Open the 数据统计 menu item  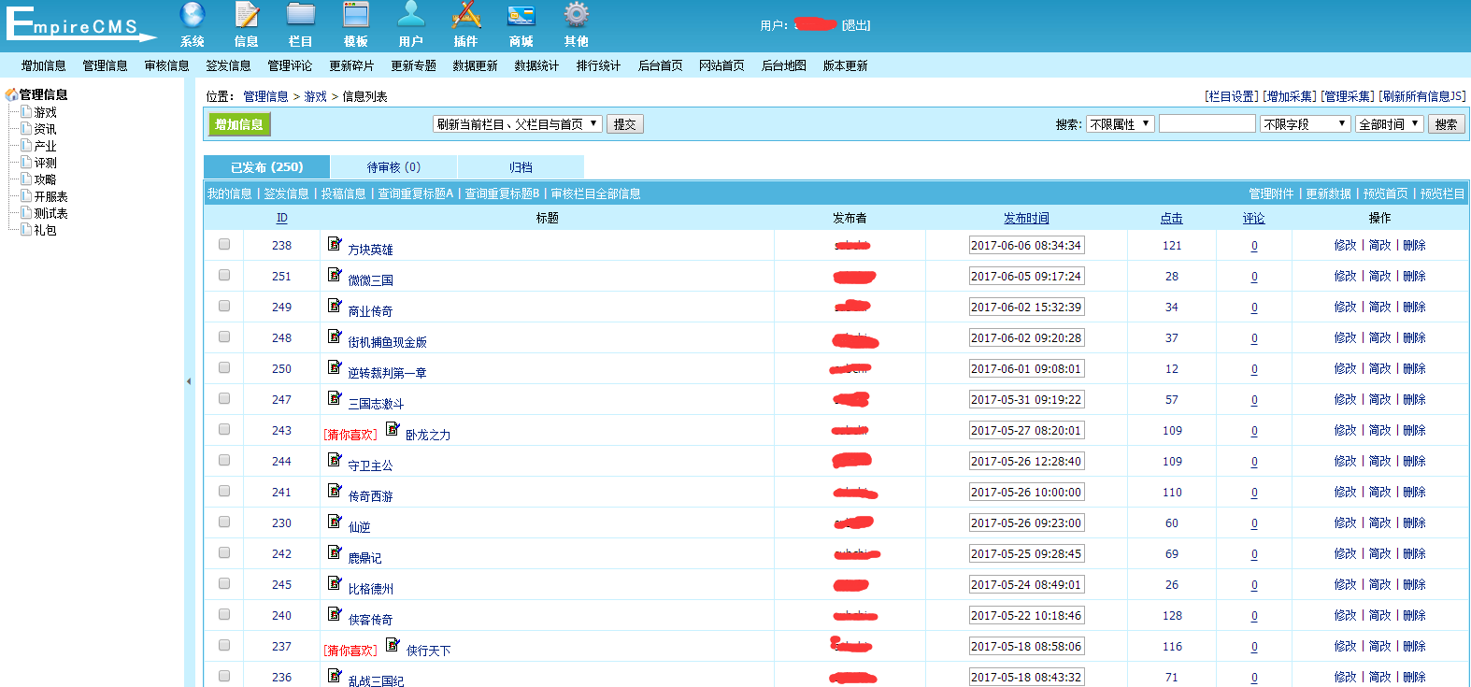pyautogui.click(x=536, y=65)
